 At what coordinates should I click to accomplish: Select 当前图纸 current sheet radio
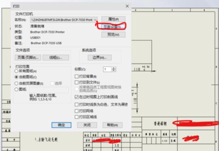point(16,77)
